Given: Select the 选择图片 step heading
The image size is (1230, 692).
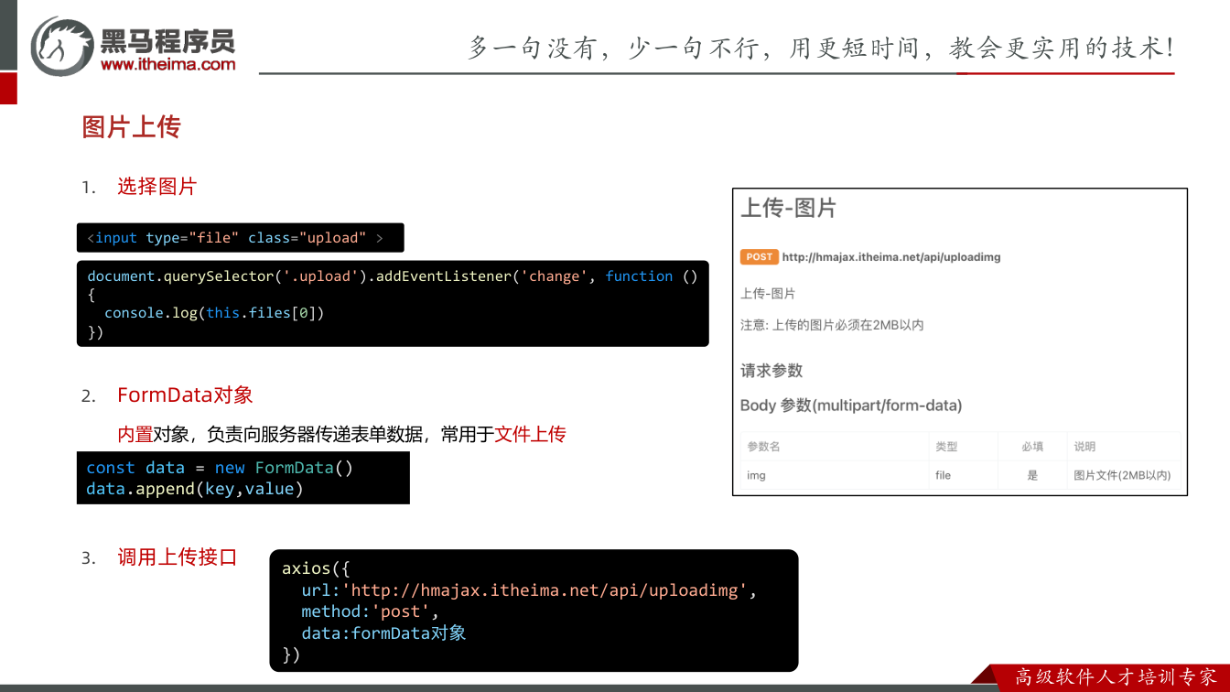Looking at the screenshot, I should click(x=156, y=187).
